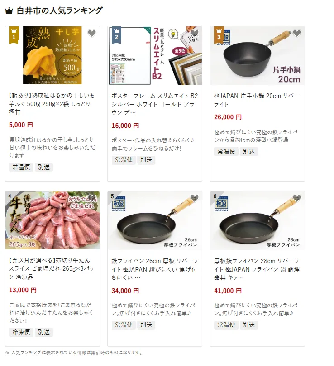The image size is (334, 366).
Task: Click the silver rank 2 crown badge
Action: [116, 35]
